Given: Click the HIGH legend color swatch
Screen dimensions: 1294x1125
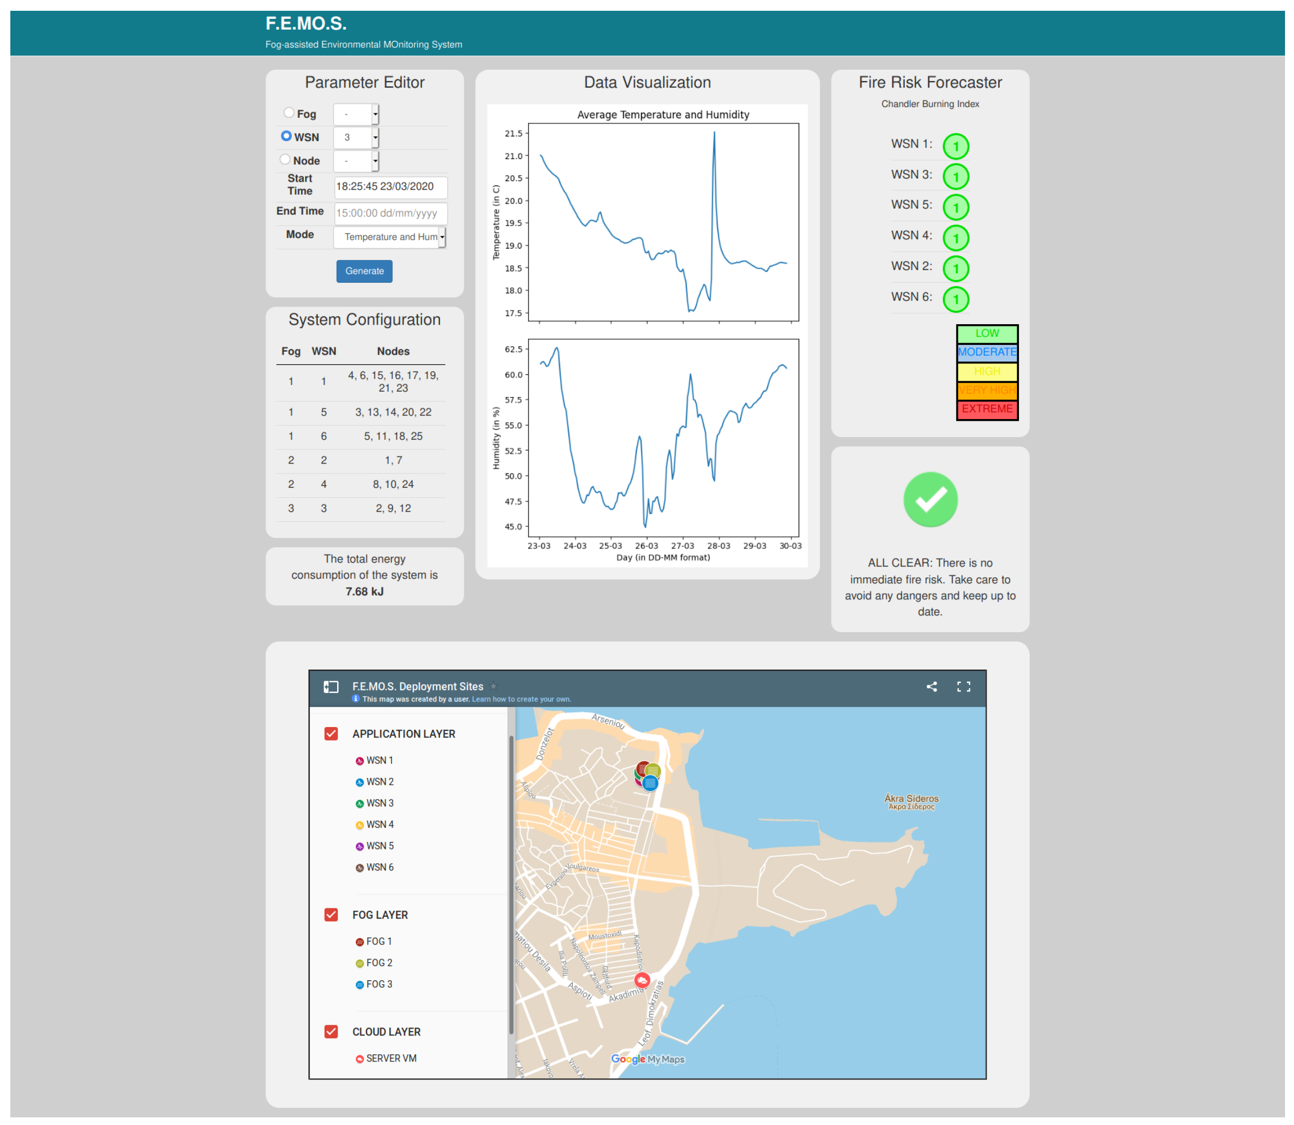Looking at the screenshot, I should [x=987, y=372].
